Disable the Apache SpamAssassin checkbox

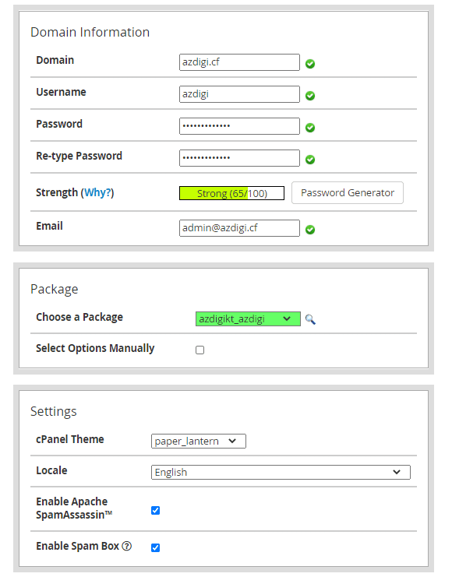(155, 510)
